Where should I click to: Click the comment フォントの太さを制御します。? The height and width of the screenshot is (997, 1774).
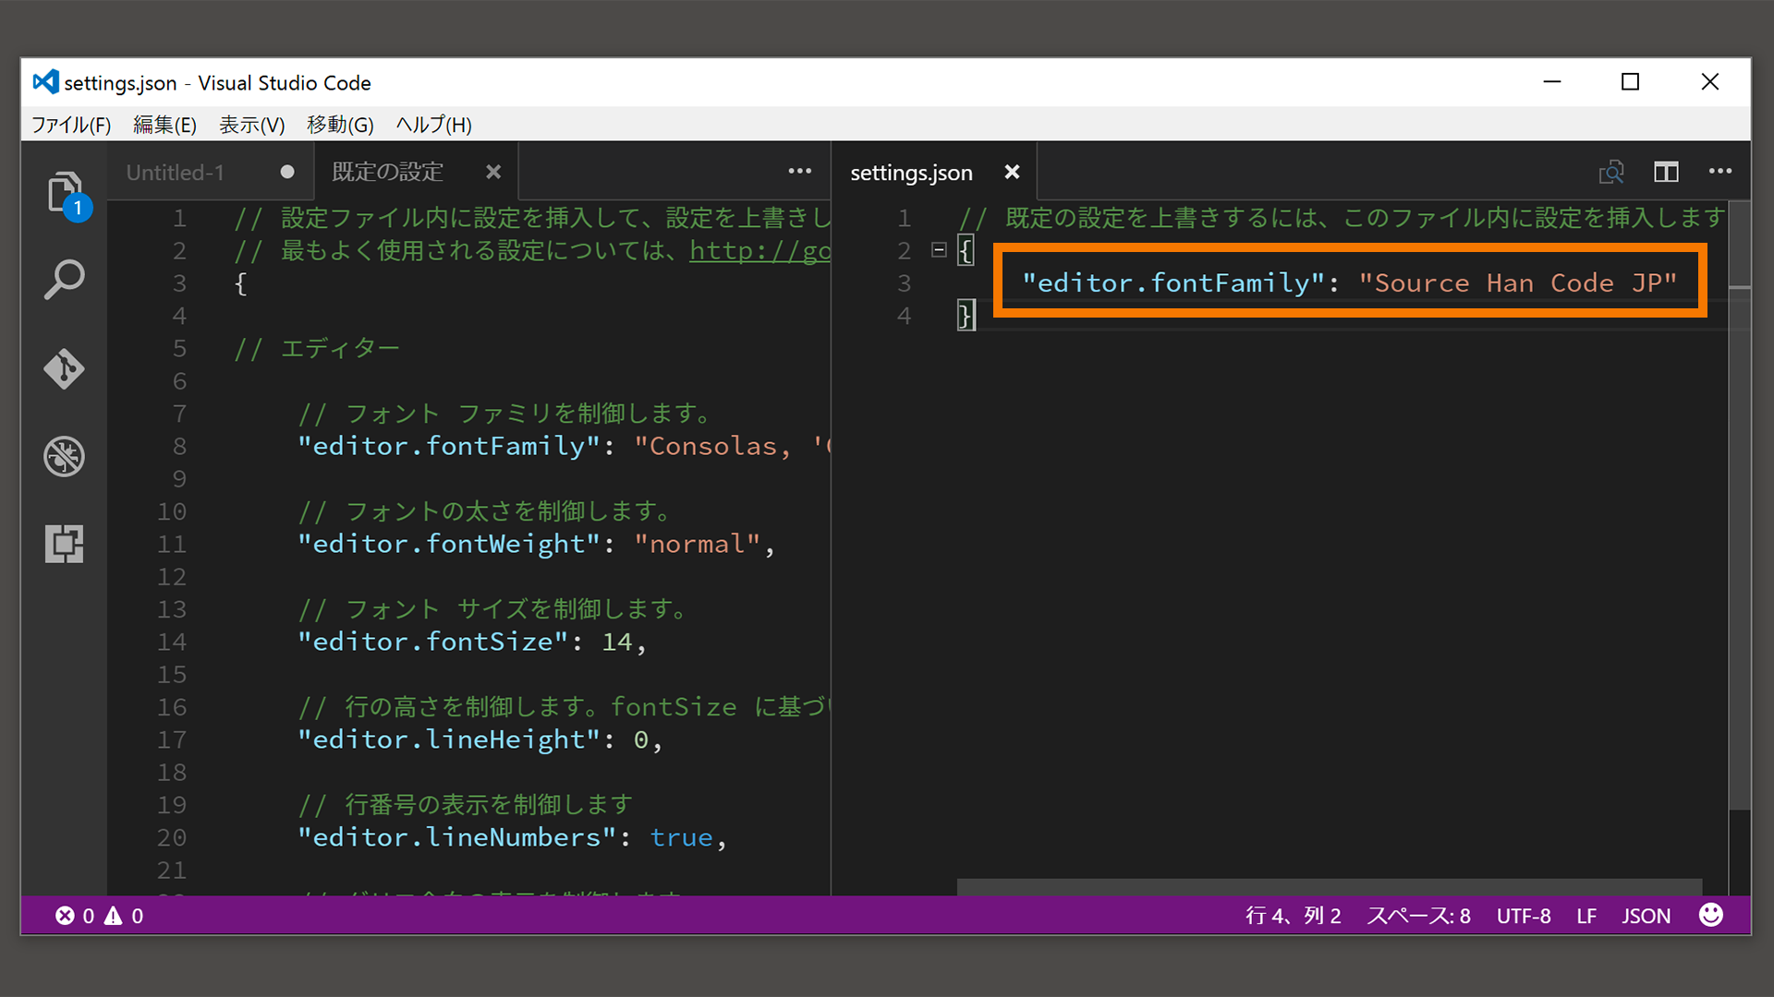(x=484, y=511)
